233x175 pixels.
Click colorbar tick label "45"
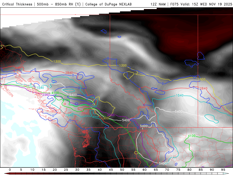111,170
